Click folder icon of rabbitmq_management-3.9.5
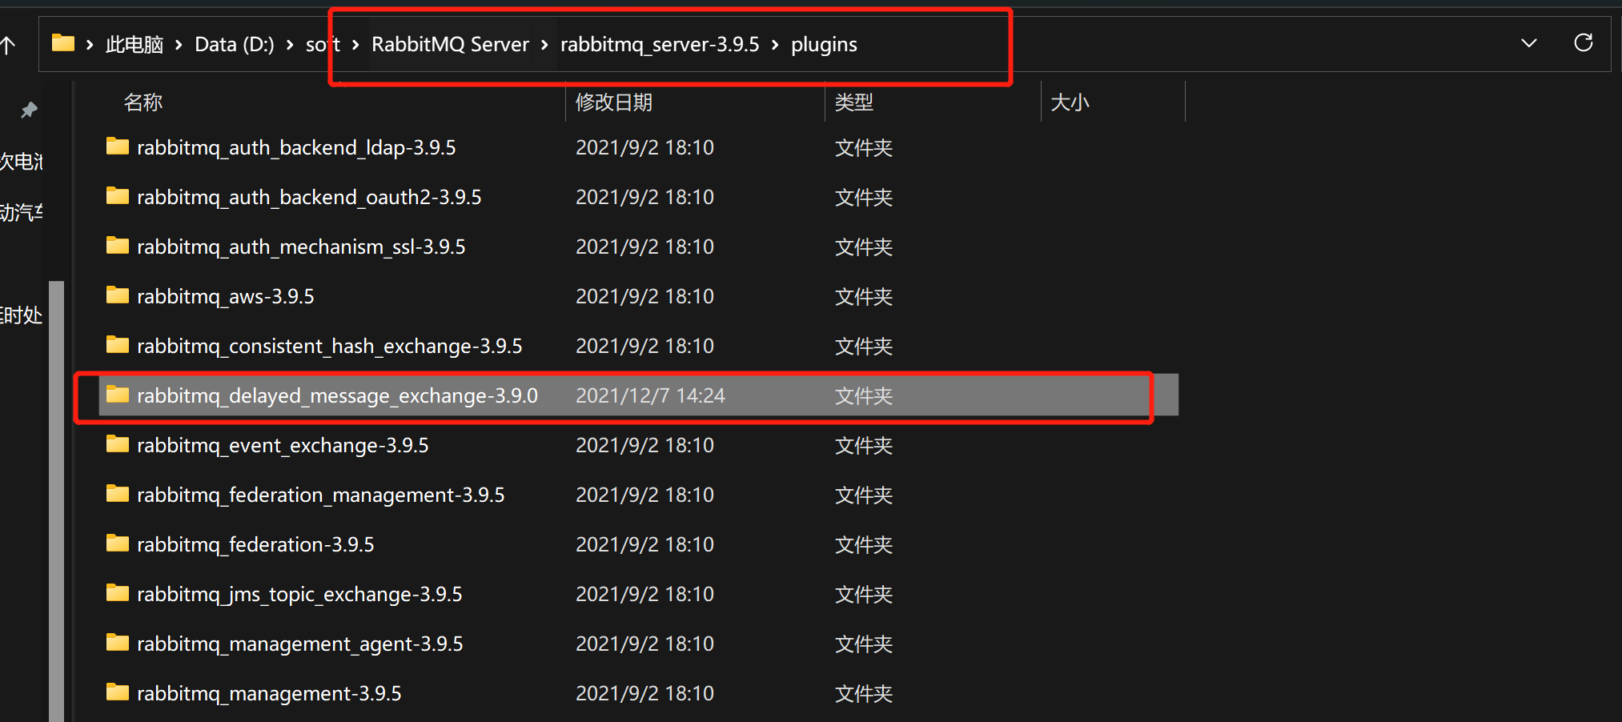The image size is (1622, 722). 118,692
